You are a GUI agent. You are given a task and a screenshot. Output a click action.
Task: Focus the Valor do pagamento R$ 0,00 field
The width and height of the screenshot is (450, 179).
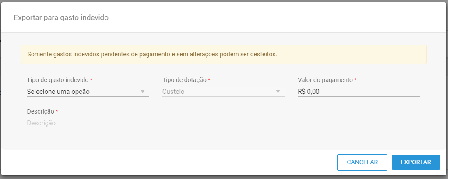click(359, 92)
